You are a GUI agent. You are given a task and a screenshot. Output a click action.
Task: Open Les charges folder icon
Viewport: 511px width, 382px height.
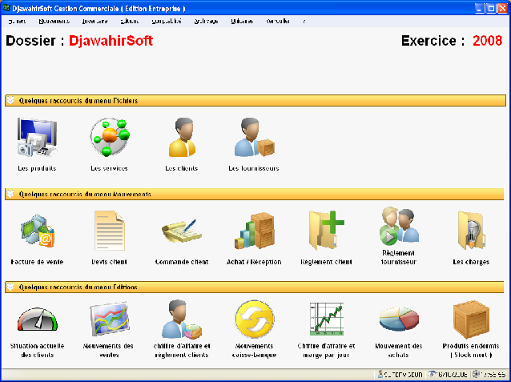coord(471,231)
